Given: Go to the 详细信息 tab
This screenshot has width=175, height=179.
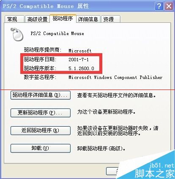Looking at the screenshot, I should 88,19.
